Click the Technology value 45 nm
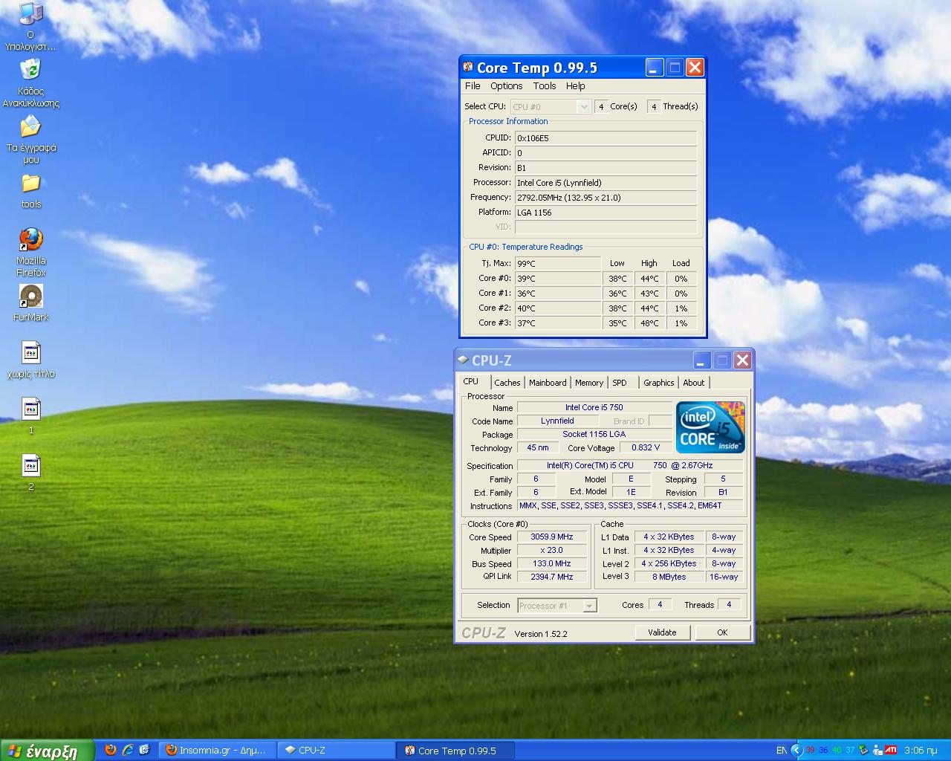The width and height of the screenshot is (951, 761). (537, 447)
